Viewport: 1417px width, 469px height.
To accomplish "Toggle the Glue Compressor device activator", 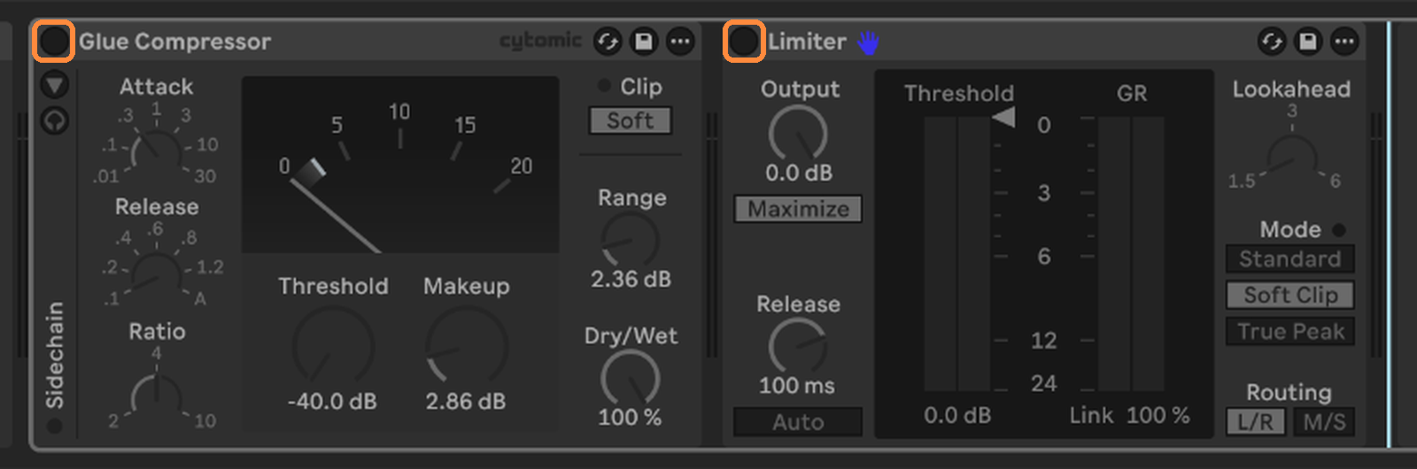I will [x=53, y=42].
